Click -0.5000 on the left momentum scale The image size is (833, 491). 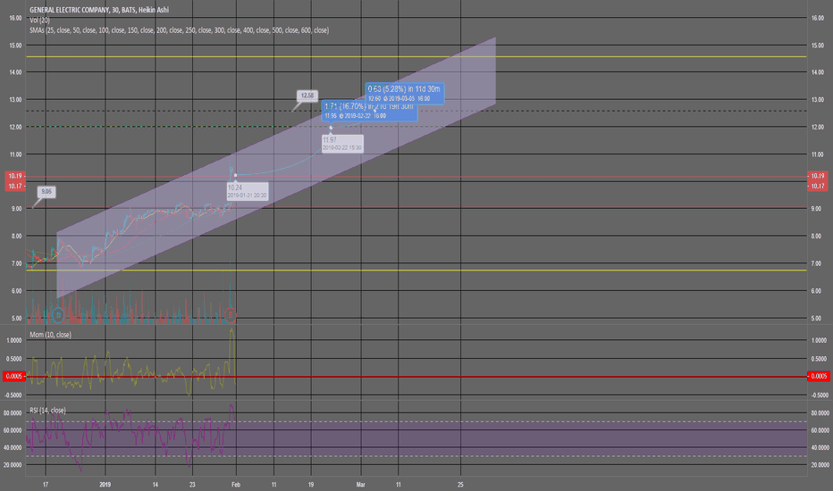point(13,395)
